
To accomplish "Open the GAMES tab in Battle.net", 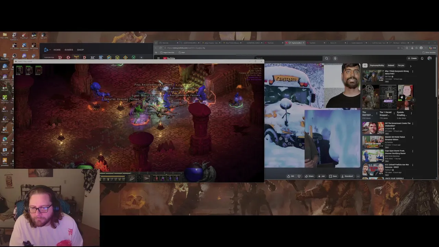I will click(69, 50).
